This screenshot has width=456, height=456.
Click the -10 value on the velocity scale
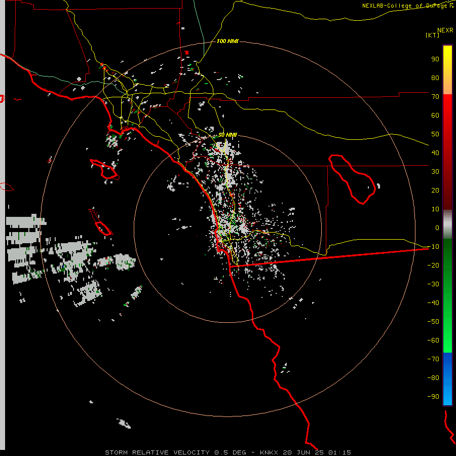pos(433,247)
